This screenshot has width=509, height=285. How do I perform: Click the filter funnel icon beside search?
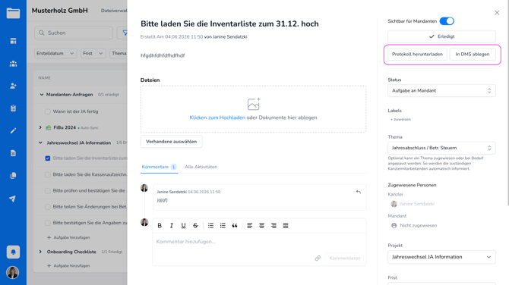coord(125,33)
